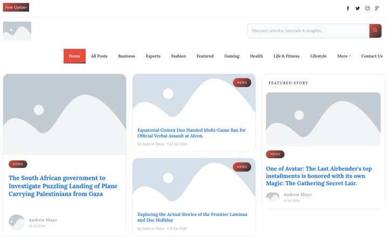Click the large South African government article thumbnail

point(65,114)
